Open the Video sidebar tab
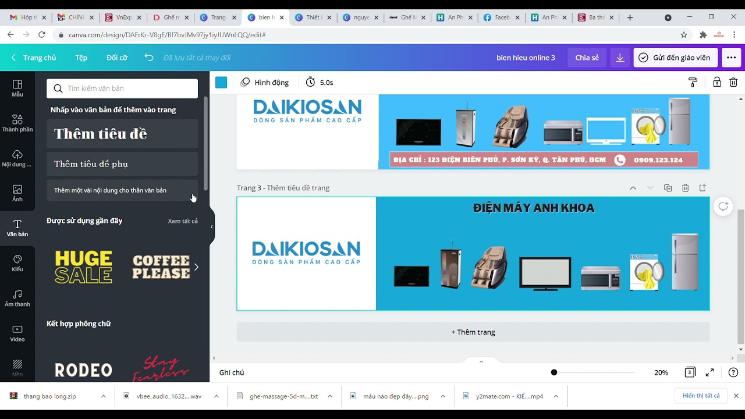The image size is (745, 419). coord(17,333)
